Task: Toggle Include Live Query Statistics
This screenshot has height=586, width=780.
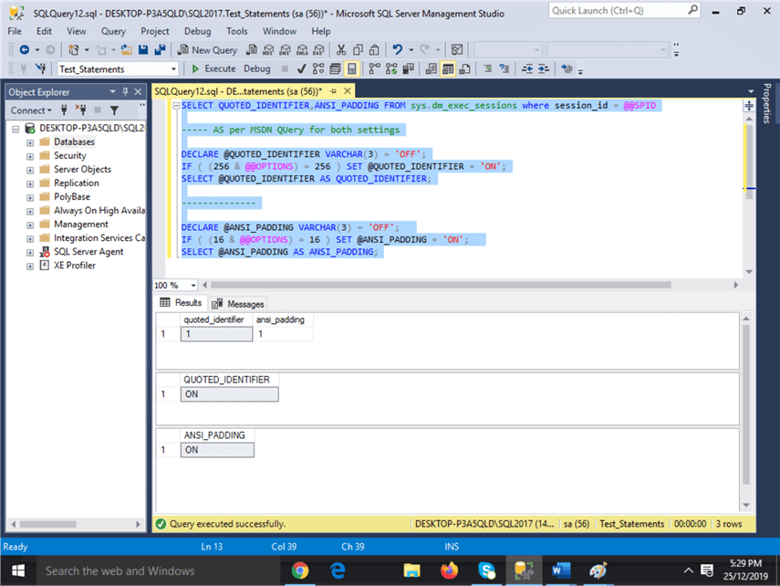Action: click(391, 68)
